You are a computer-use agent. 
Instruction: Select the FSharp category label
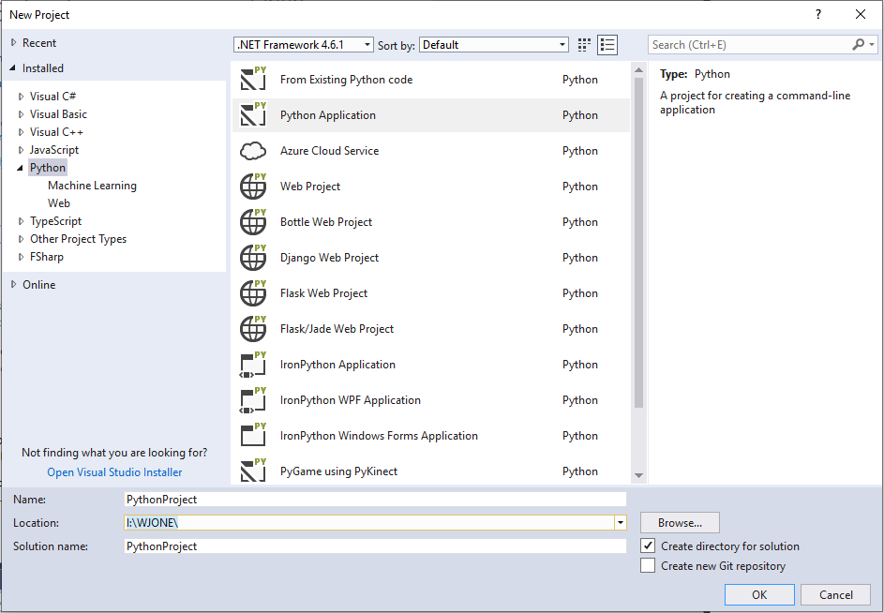[x=47, y=257]
